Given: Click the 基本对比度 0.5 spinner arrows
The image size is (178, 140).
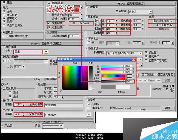Looking at the screenshot, I should [x=62, y=97].
